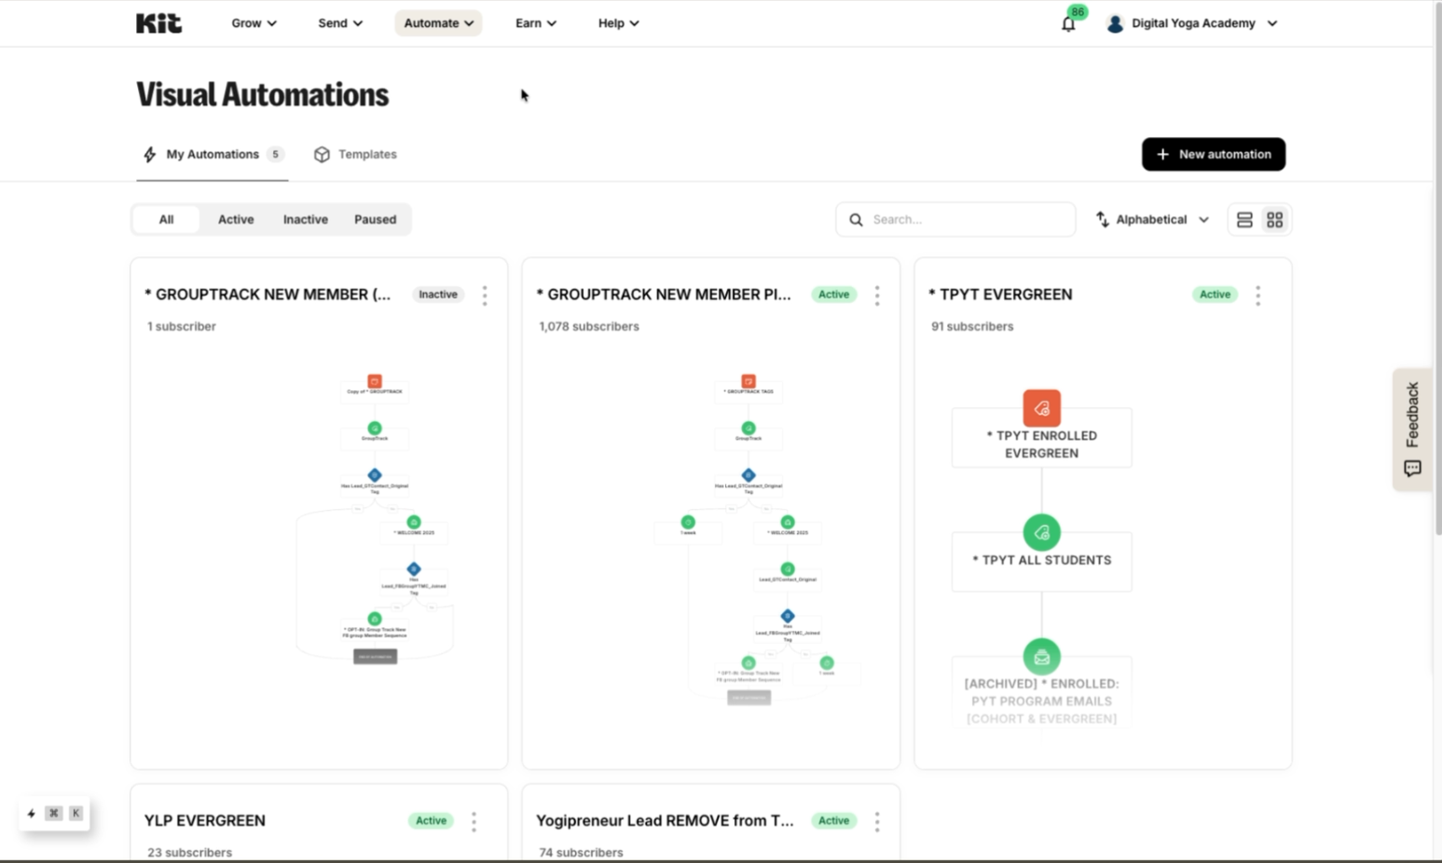Viewport: 1442px width, 863px height.
Task: Click the TPYT ALL STUDENTS green tag icon
Action: 1041,533
